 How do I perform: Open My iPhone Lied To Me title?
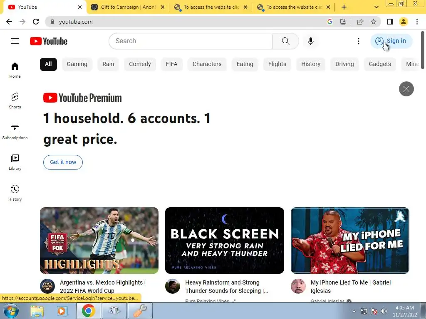tap(351, 287)
